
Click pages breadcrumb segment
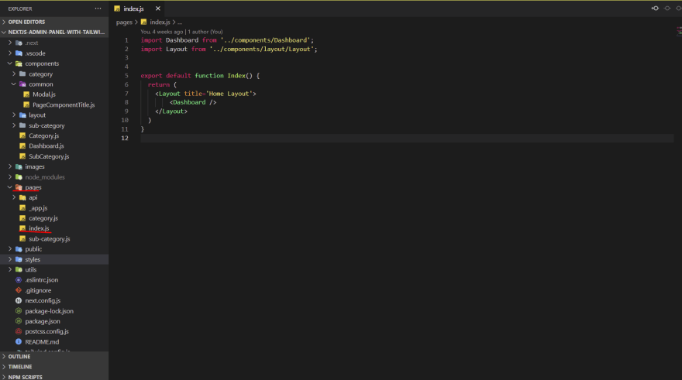click(x=124, y=22)
